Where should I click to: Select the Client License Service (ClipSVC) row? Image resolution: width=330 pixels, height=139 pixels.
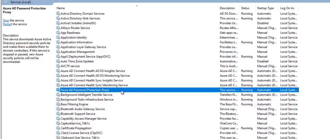(81, 133)
